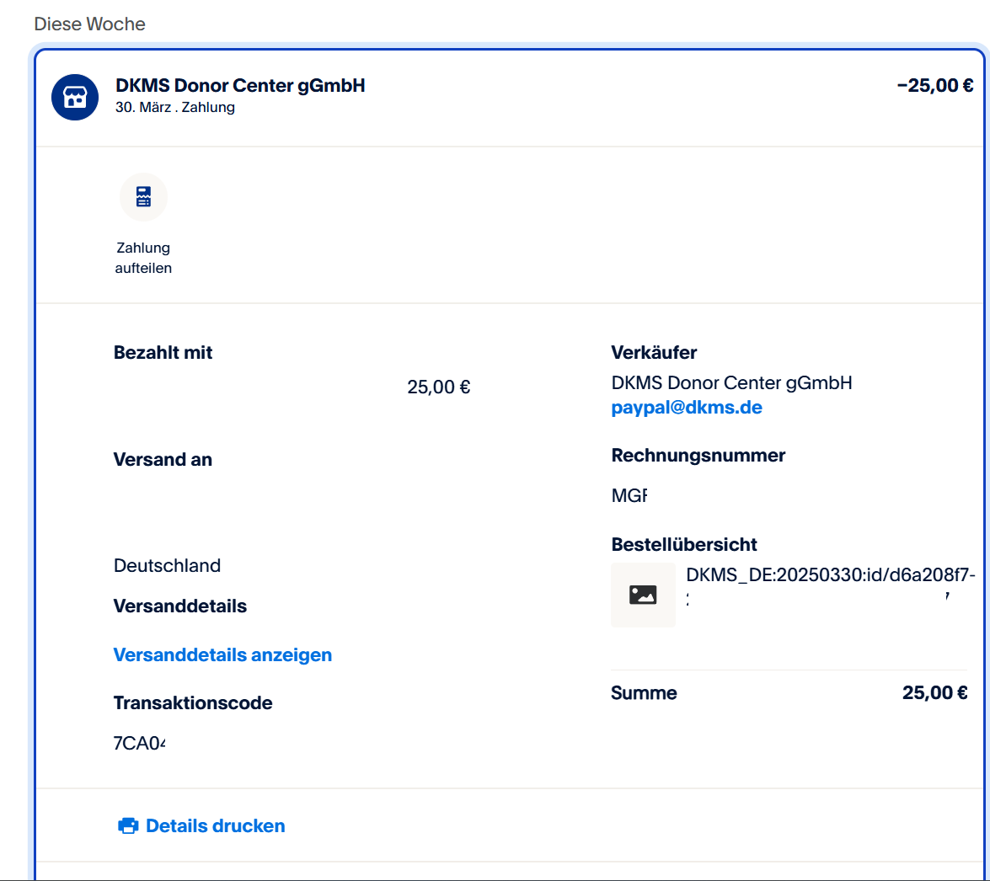
Task: Click the Details drucken link text
Action: pos(215,825)
